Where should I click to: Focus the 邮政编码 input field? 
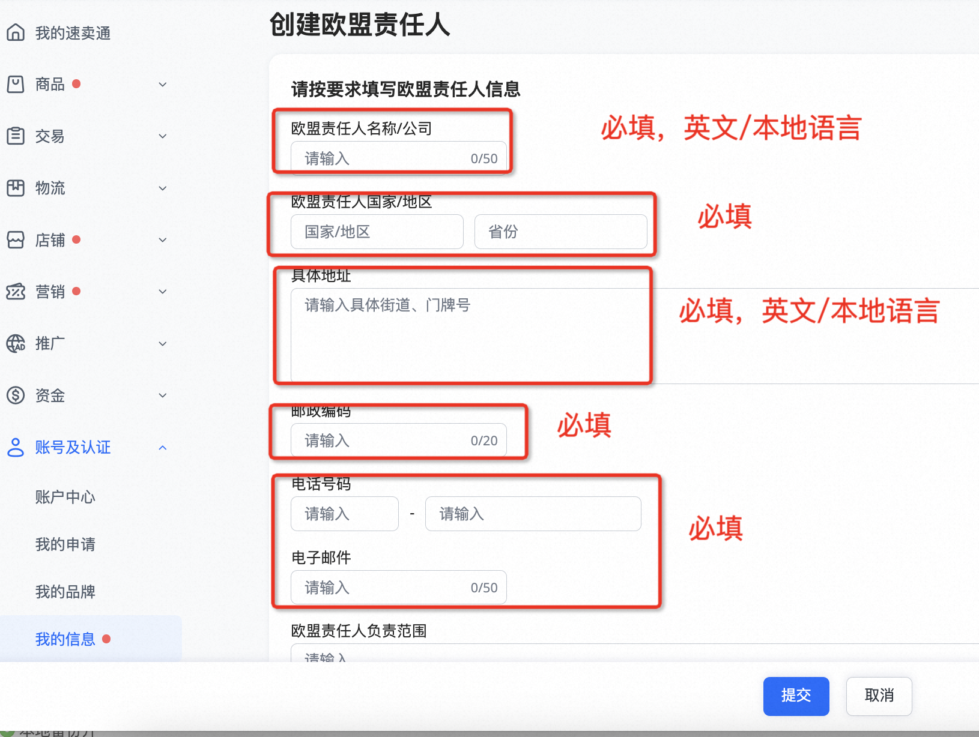[399, 441]
